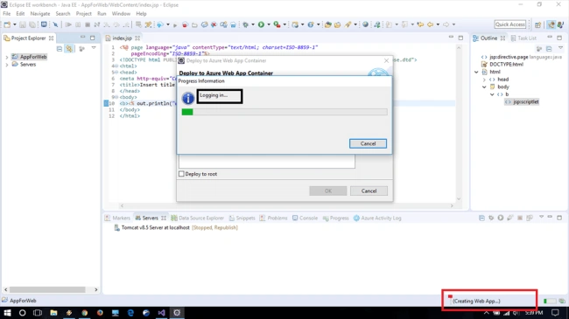Screen dimensions: 569x319
Task: Click the Azure cloud publish icon
Action: [159, 24]
